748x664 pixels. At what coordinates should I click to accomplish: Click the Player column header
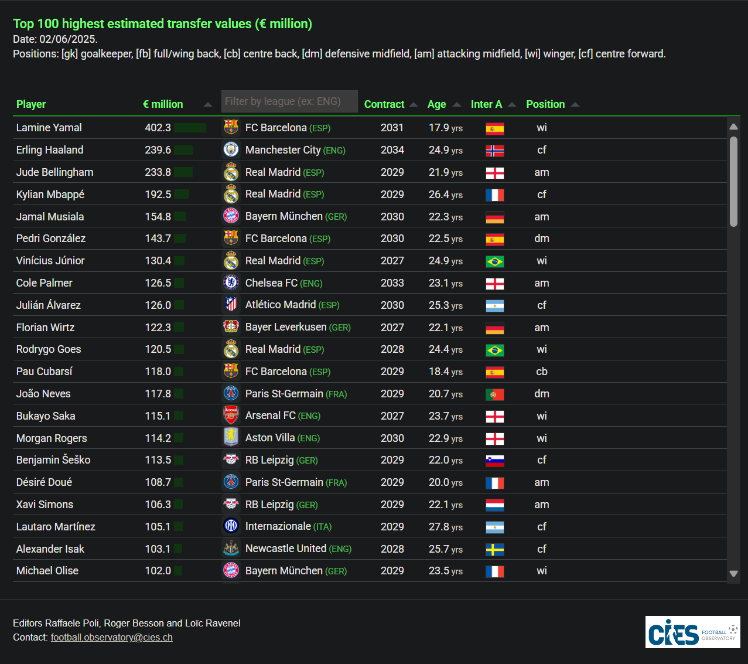(31, 104)
